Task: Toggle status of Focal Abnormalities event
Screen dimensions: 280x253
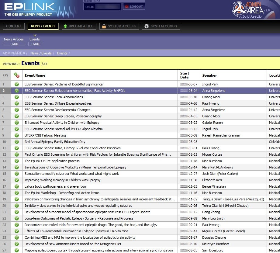Action: (17, 97)
